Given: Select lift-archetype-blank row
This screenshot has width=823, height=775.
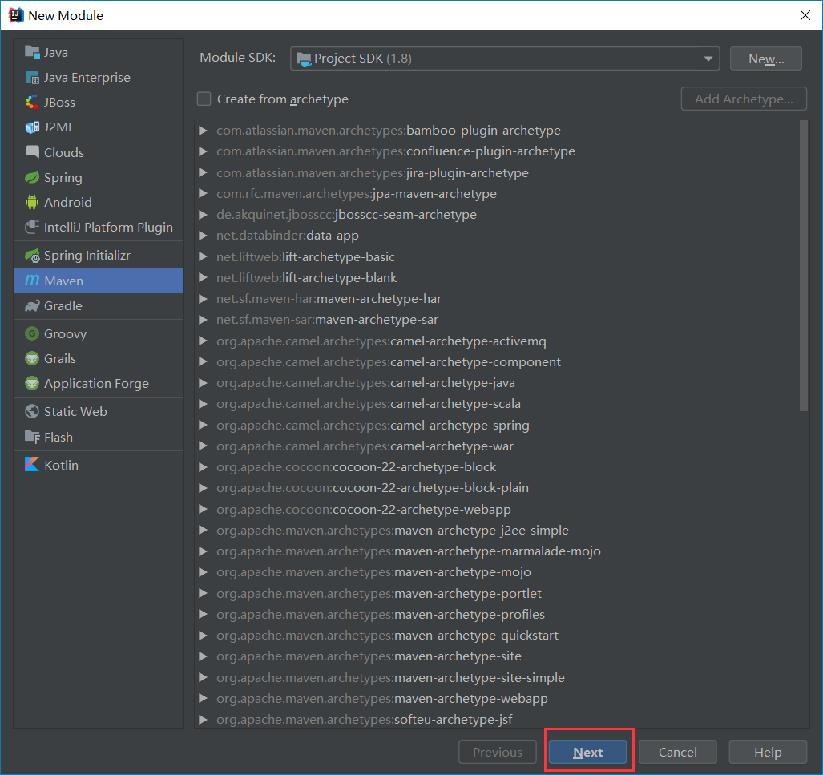Looking at the screenshot, I should click(x=496, y=278).
